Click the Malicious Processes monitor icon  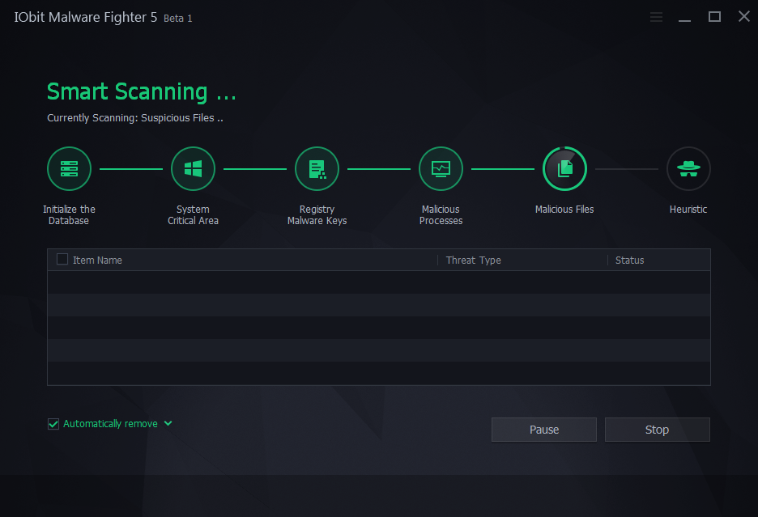[441, 168]
